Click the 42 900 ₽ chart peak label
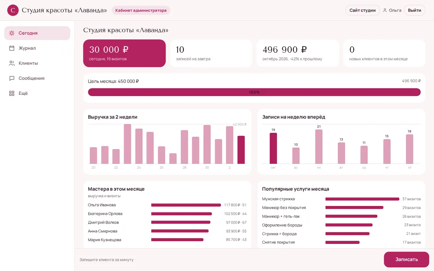The height and width of the screenshot is (271, 434). click(x=239, y=124)
